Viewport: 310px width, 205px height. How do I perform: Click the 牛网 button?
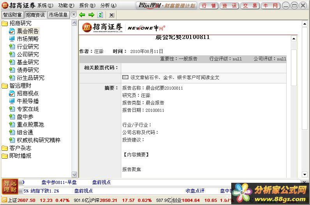271,6
